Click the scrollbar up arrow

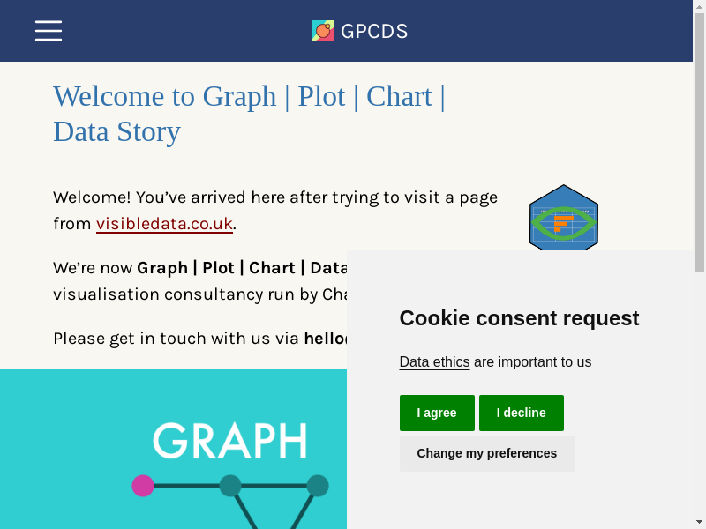(700, 6)
